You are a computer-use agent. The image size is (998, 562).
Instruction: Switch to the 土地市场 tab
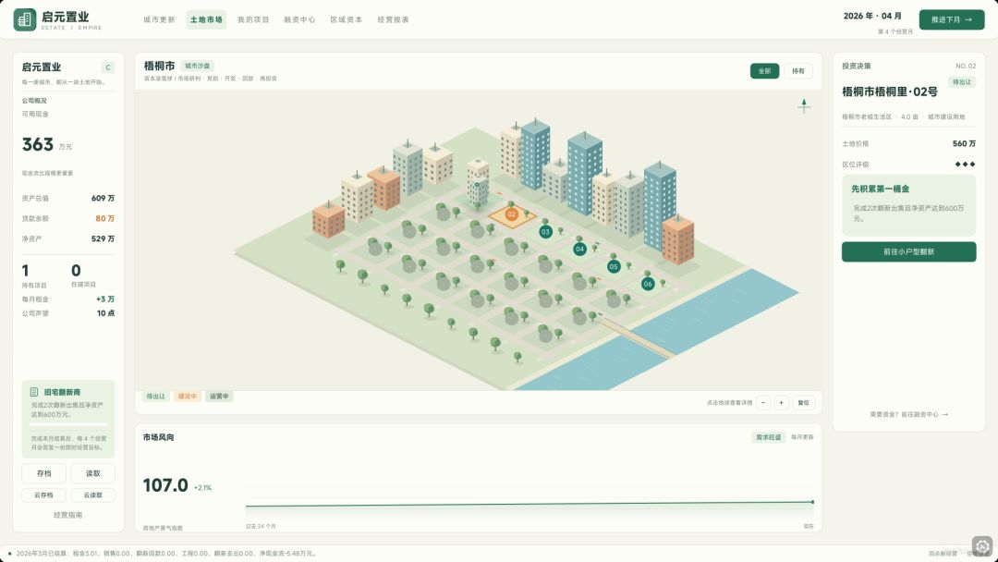[206, 19]
